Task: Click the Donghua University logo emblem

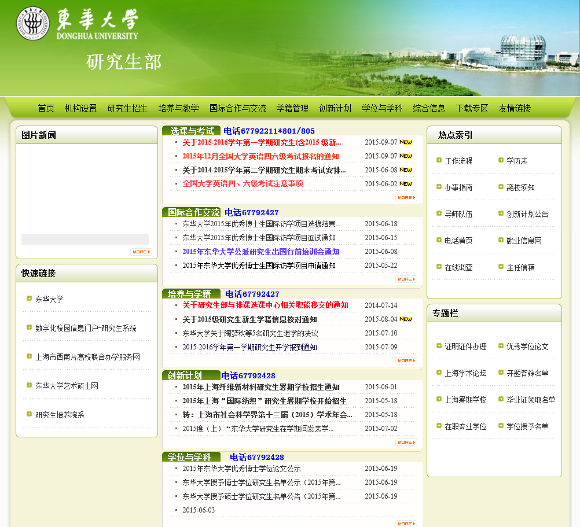Action: coord(32,23)
